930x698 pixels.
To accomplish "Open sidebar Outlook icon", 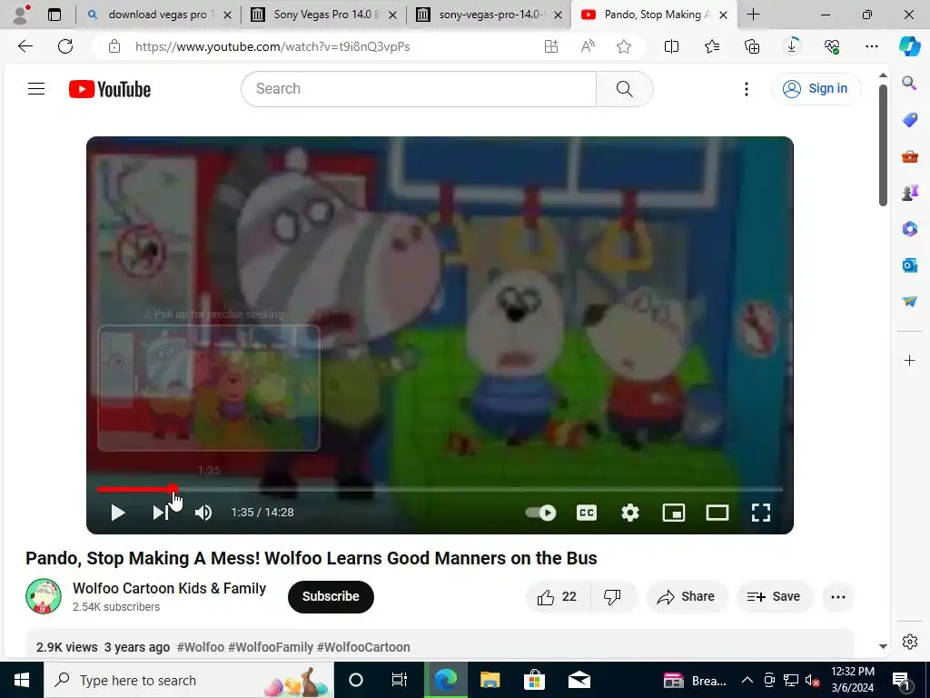I will [x=909, y=265].
